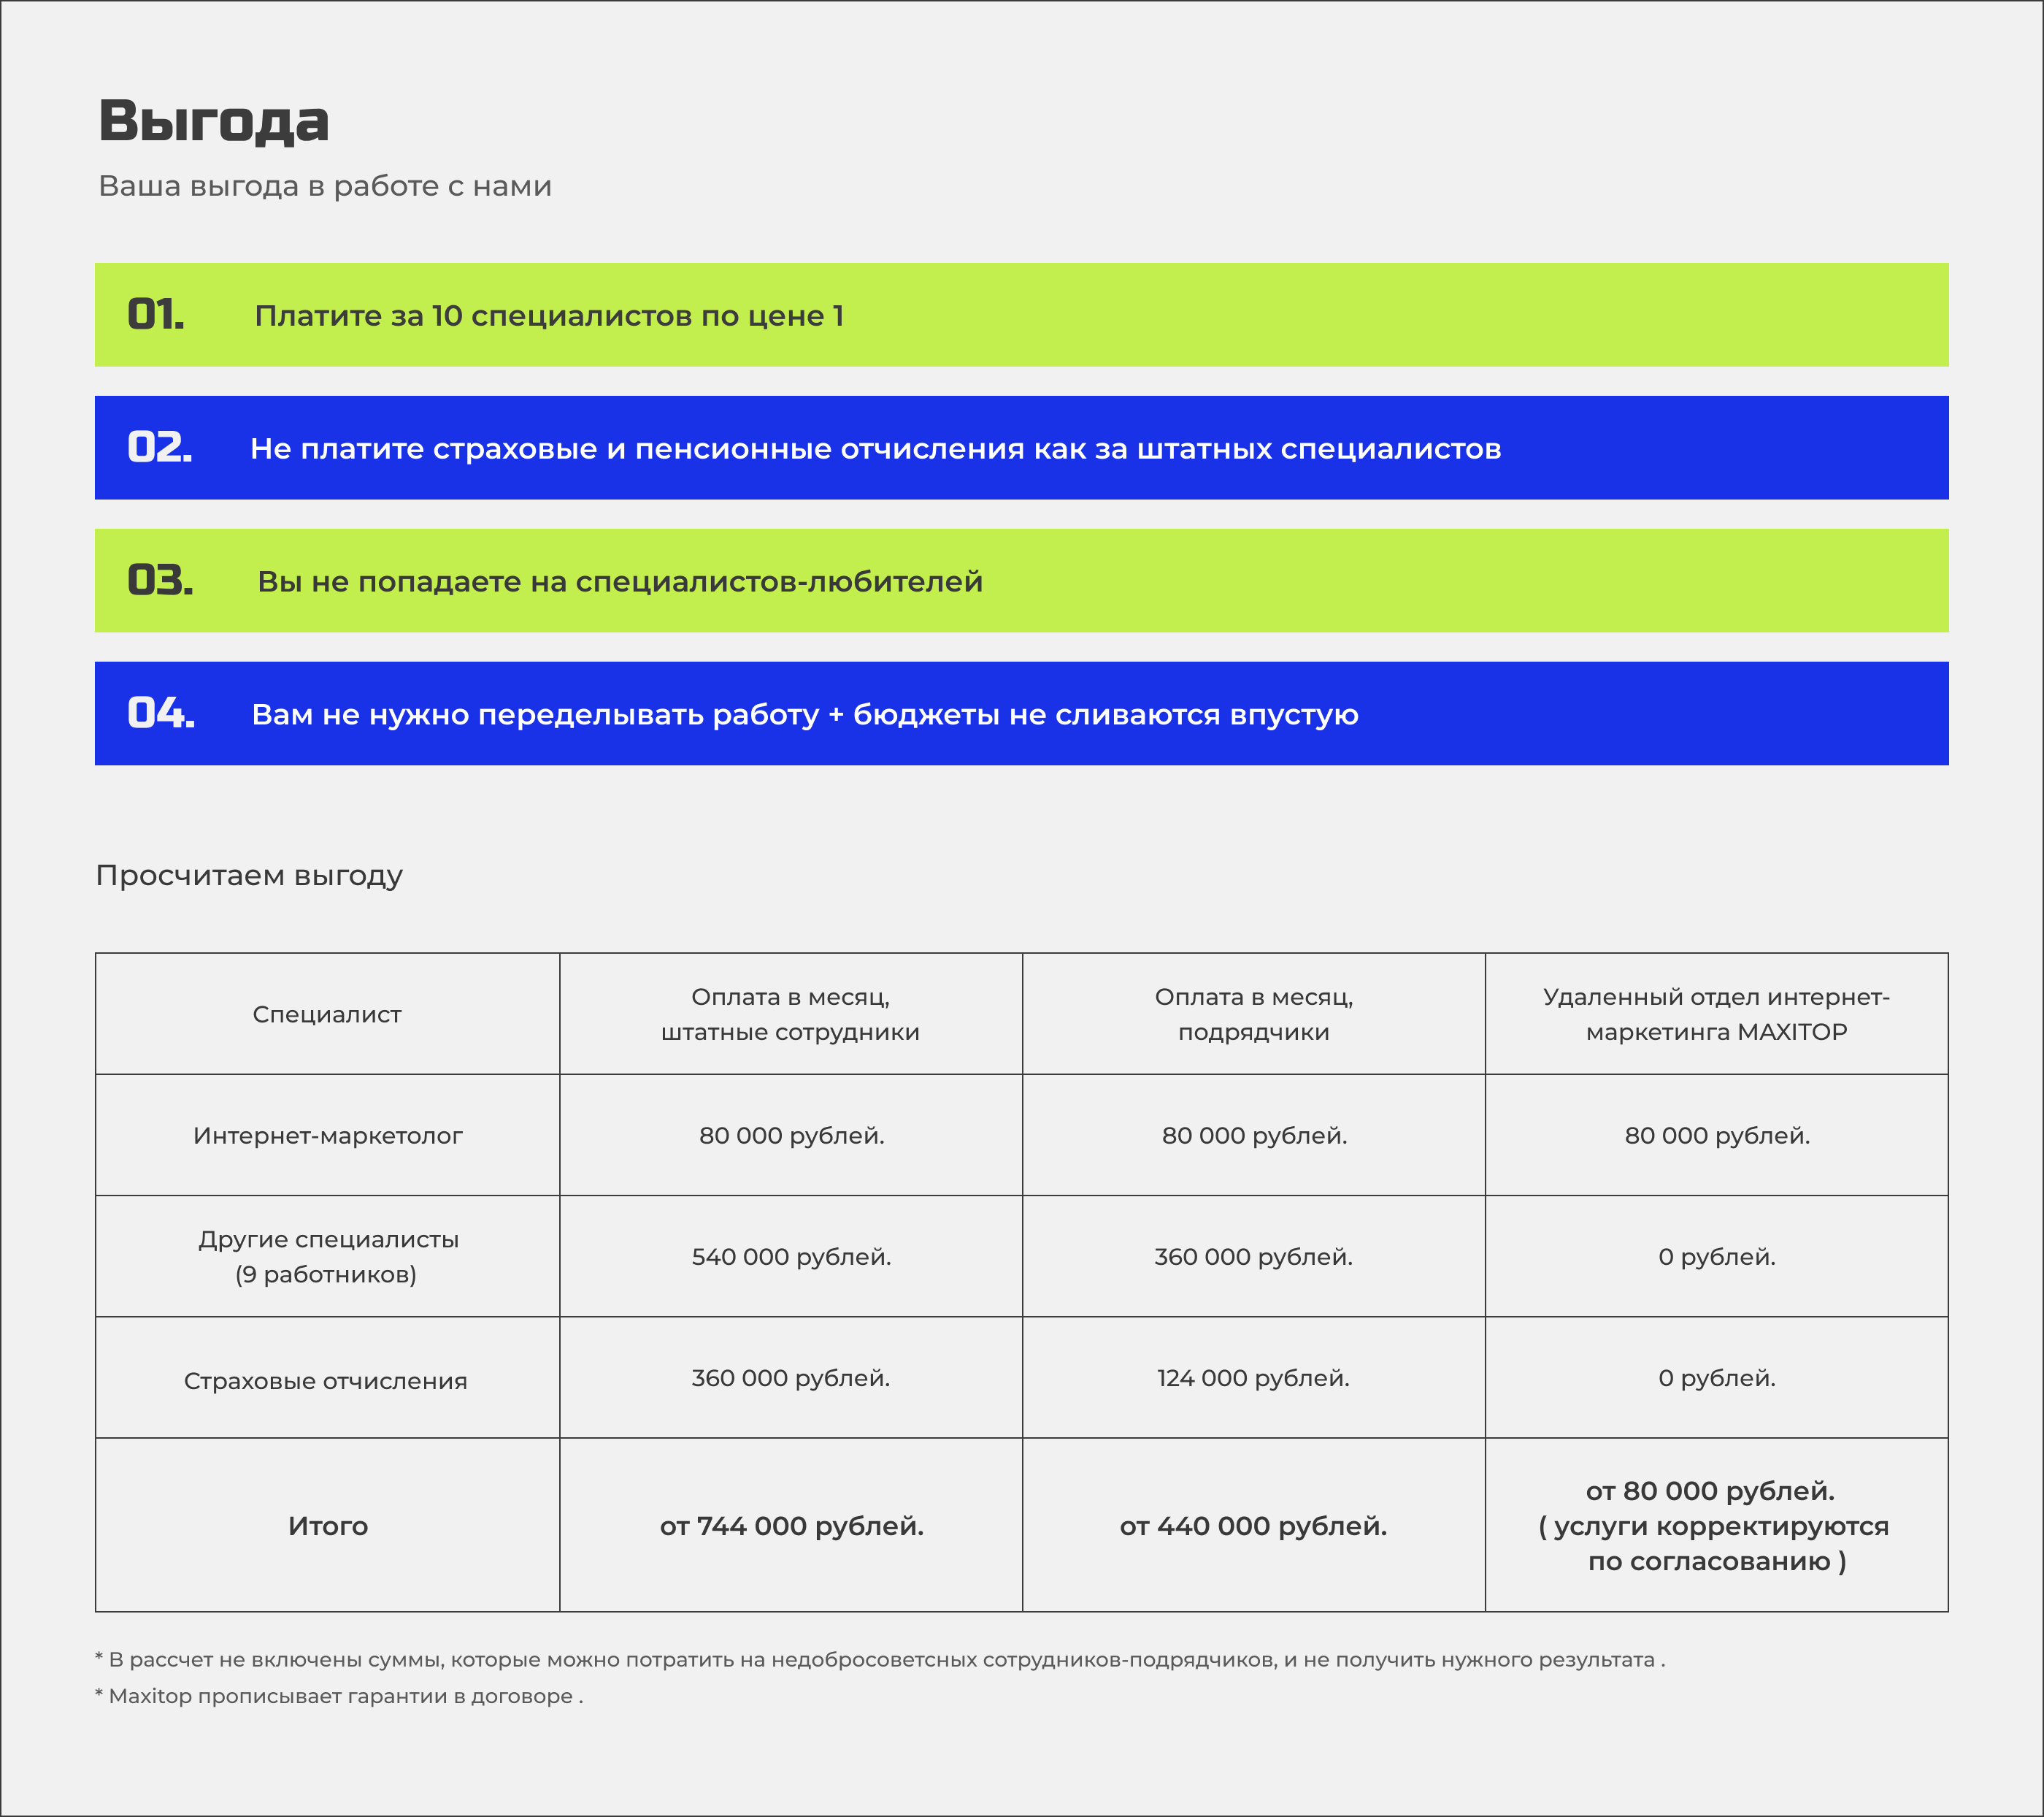Select the 'Специалист' column header cell

327,1014
